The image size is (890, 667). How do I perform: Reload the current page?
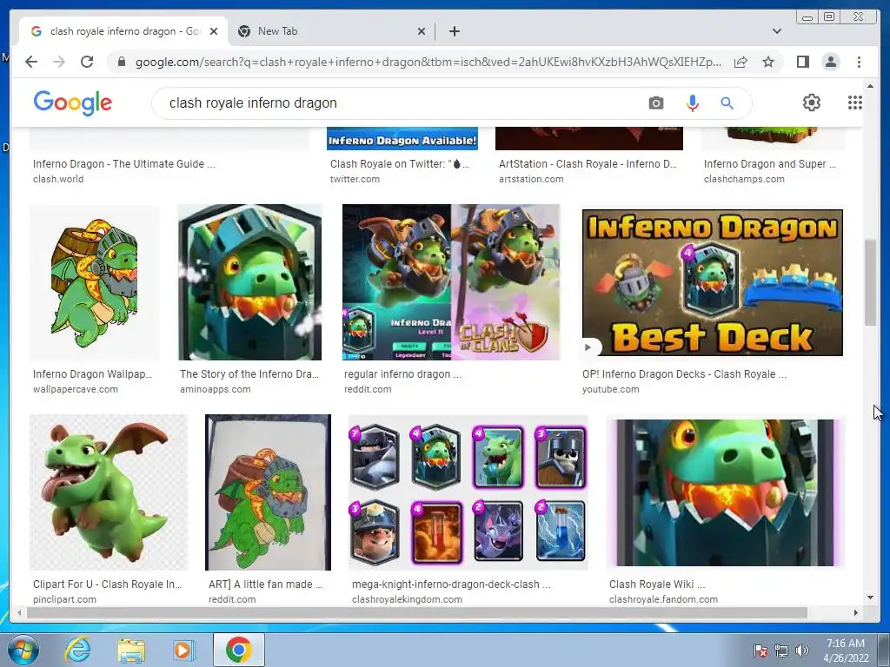tap(87, 62)
